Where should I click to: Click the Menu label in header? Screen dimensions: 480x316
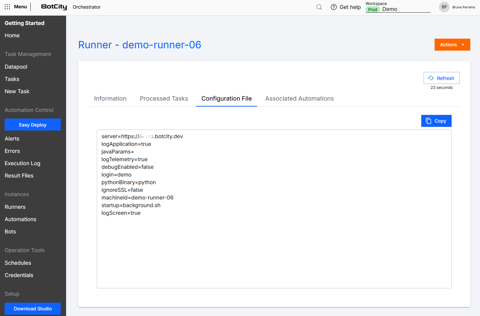coord(20,7)
